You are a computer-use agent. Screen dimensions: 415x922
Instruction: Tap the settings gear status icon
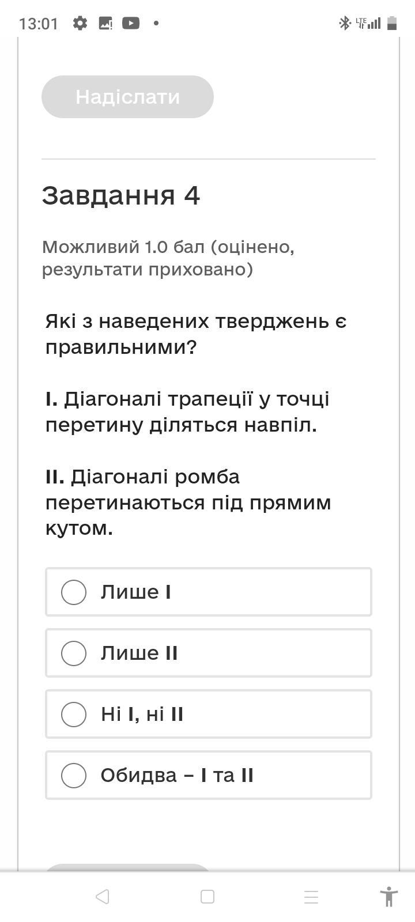point(80,23)
